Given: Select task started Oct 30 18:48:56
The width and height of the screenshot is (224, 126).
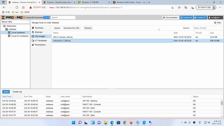Looking at the screenshot, I should (111, 104).
